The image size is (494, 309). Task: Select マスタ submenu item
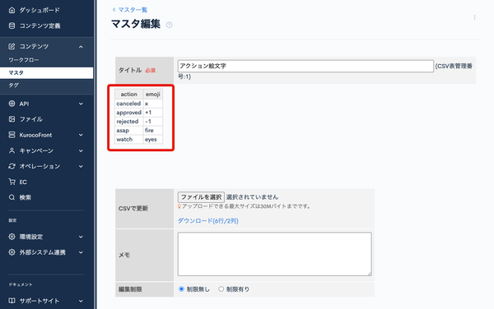(x=46, y=72)
